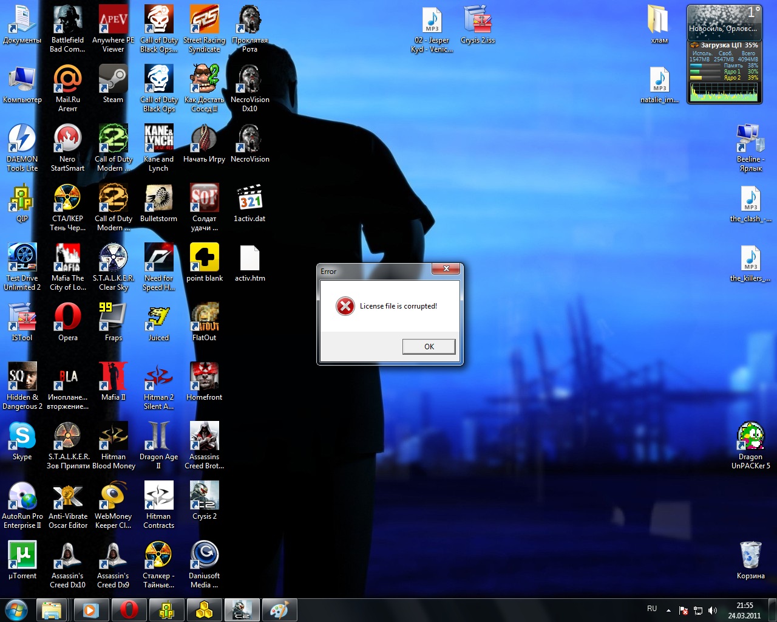
Task: Click the Nero StartSmart icon
Action: pos(67,148)
